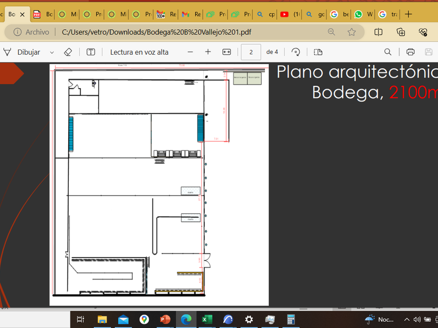The image size is (438, 328).
Task: Select the Eraser tool in PDF toolbar
Action: point(67,52)
